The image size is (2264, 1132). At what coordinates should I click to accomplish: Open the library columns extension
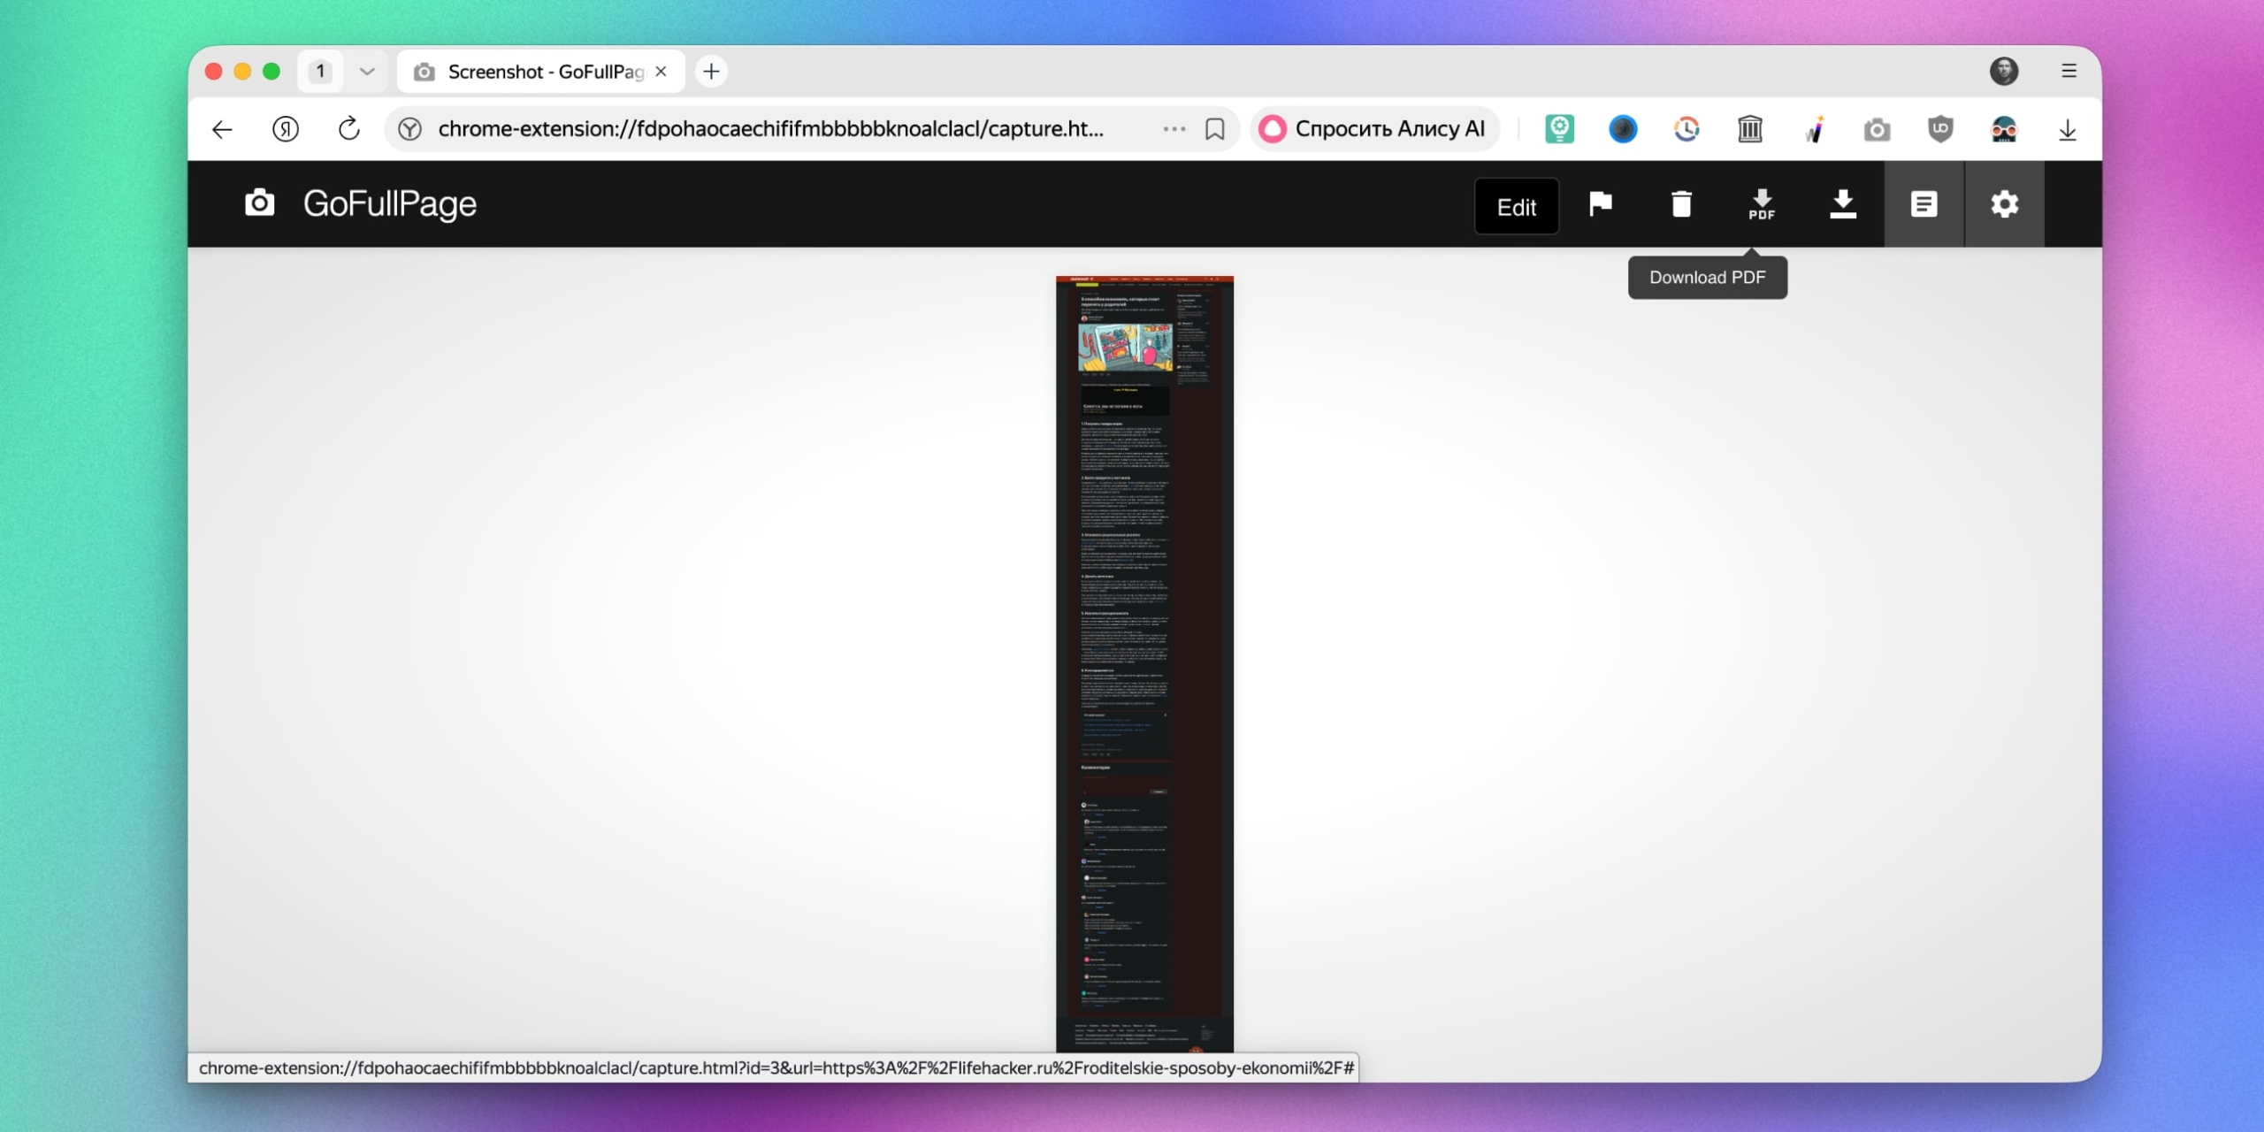coord(1750,129)
